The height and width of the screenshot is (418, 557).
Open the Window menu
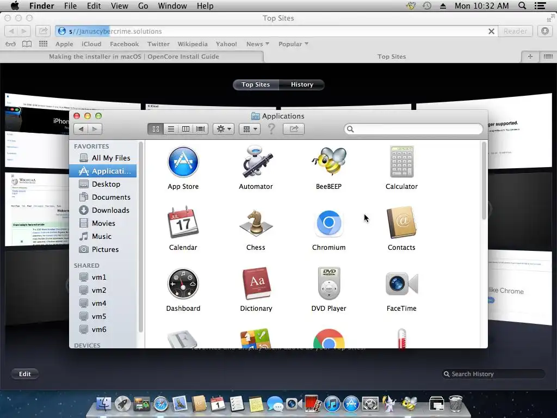pyautogui.click(x=172, y=5)
